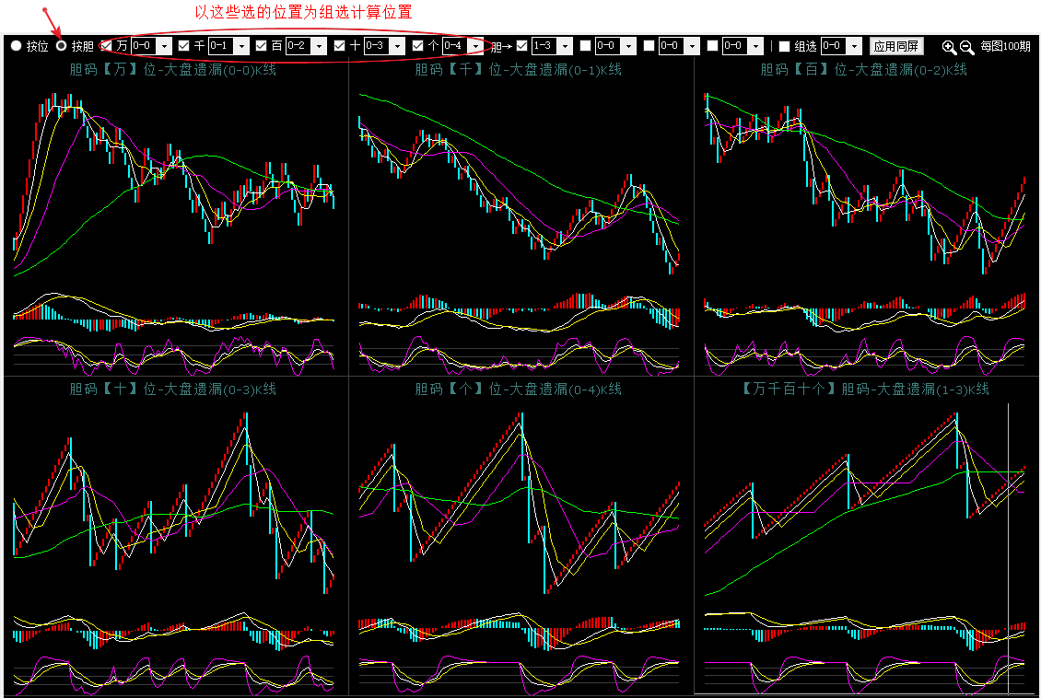Screen dimensions: 1041x698
Task: Click the zoom in magnifier icon
Action: click(949, 47)
